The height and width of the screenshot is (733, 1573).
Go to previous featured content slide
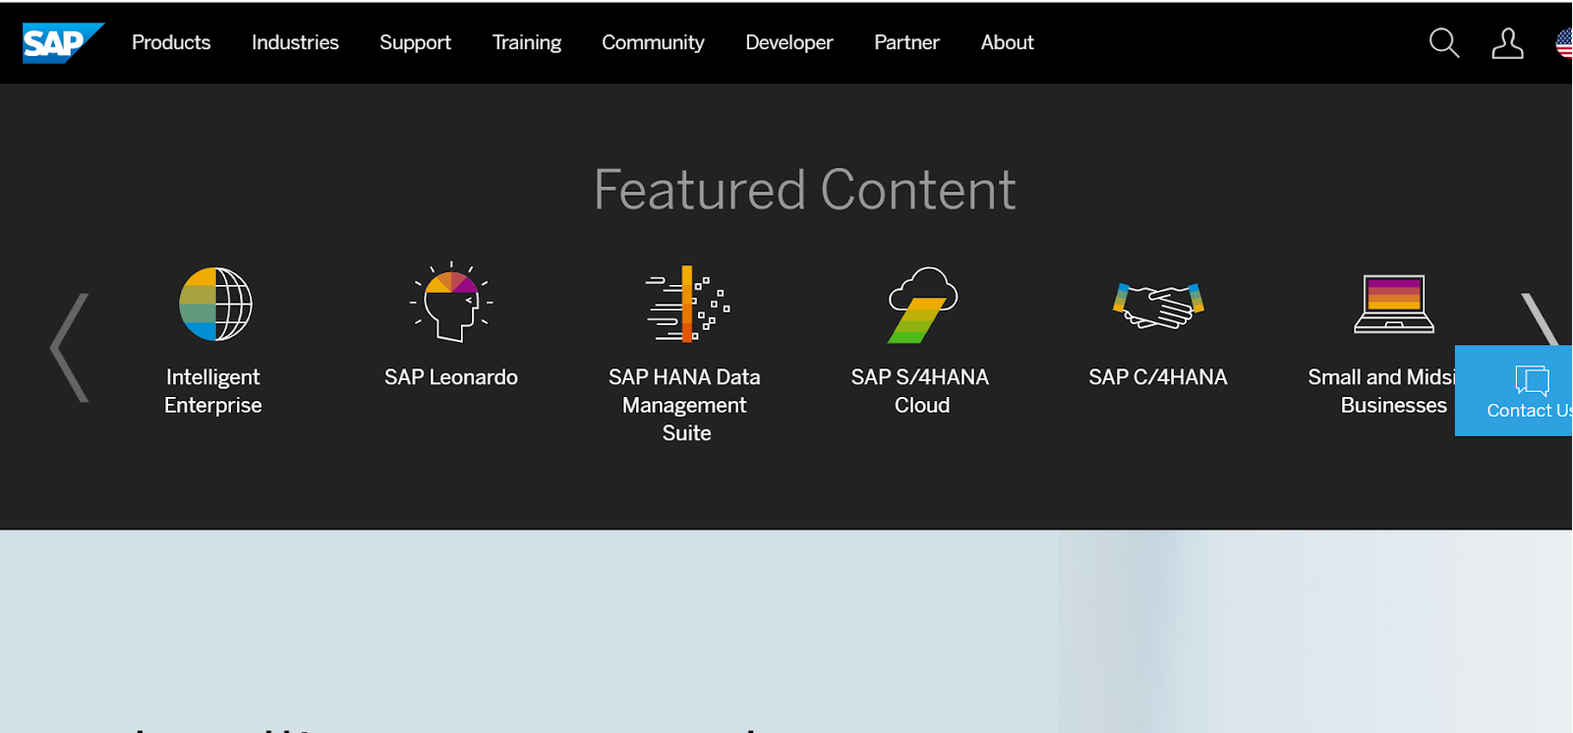(x=70, y=348)
